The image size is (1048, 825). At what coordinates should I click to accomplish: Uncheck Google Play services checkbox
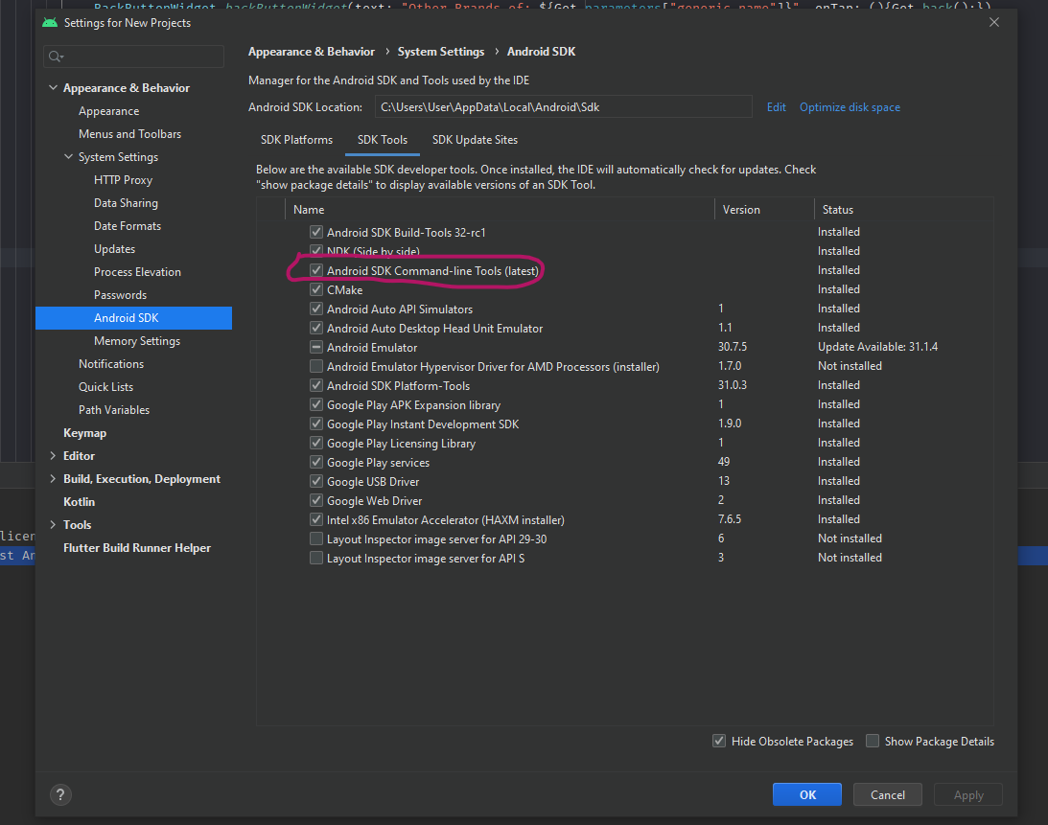[x=316, y=462]
